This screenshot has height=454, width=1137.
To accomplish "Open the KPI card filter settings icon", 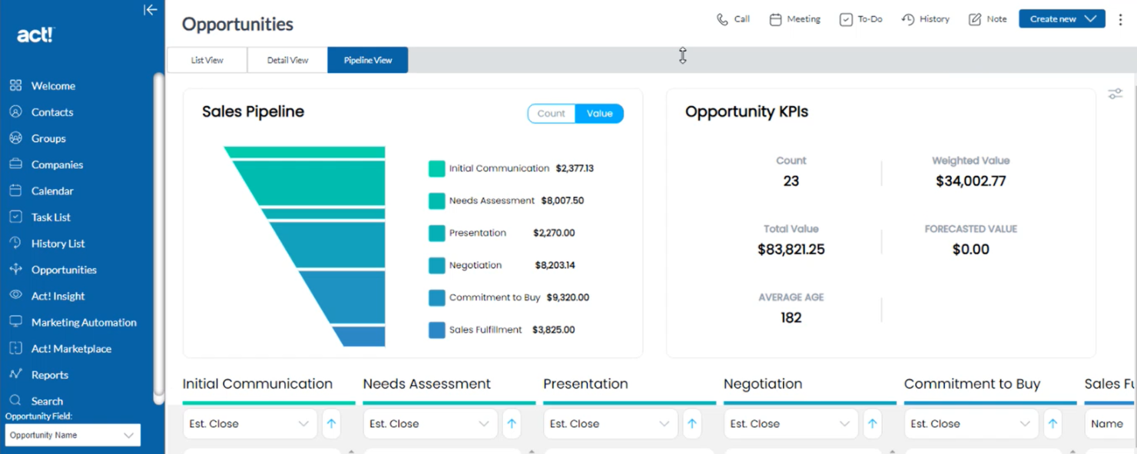I will pos(1115,93).
